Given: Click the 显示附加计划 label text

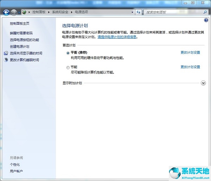Looking at the screenshot, I should [x=72, y=83].
